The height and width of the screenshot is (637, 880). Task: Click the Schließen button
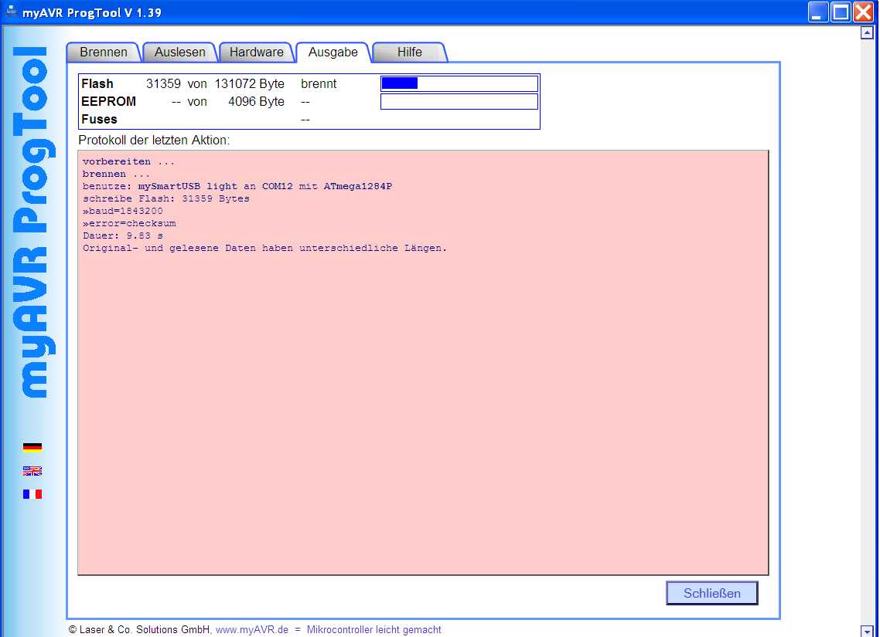[711, 593]
